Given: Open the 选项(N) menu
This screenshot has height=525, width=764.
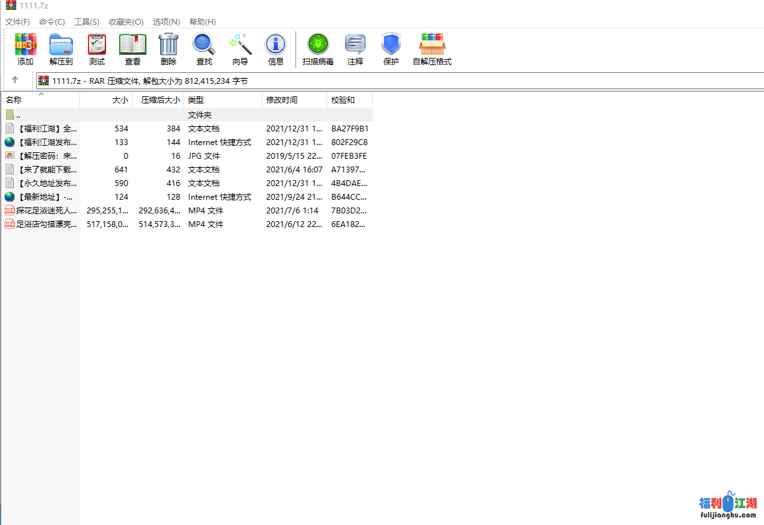Looking at the screenshot, I should [x=166, y=22].
